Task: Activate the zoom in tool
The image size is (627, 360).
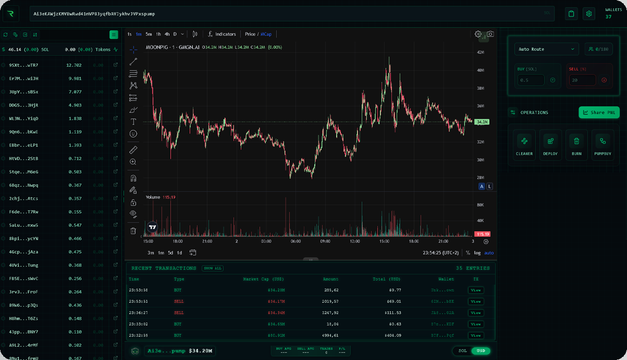Action: 133,162
